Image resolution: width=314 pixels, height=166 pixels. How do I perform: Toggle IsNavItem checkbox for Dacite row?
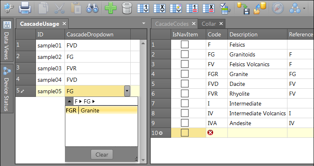(185, 84)
